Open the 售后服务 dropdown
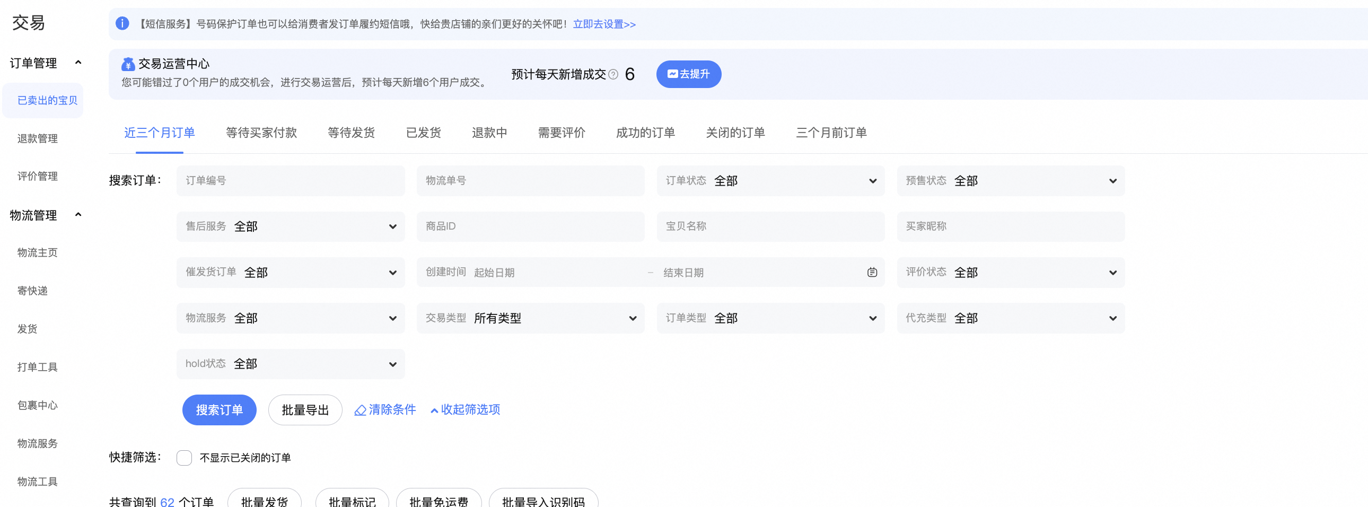 (291, 226)
